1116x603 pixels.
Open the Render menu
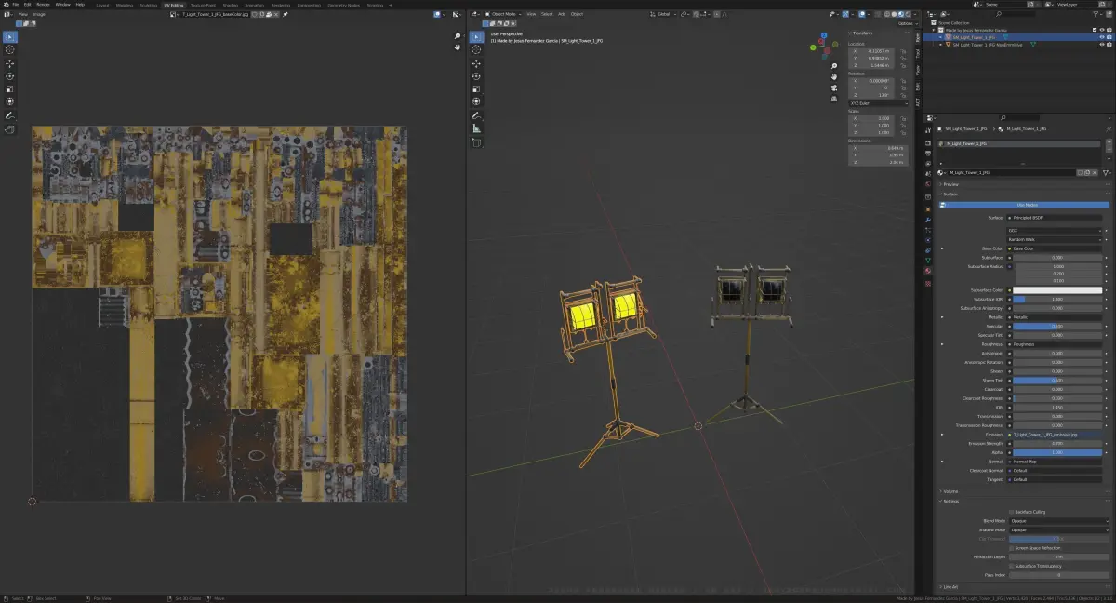click(43, 4)
